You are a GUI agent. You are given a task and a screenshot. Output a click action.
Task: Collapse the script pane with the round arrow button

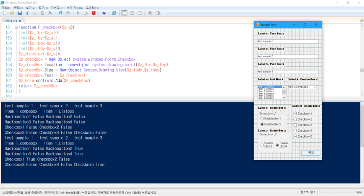362,21
